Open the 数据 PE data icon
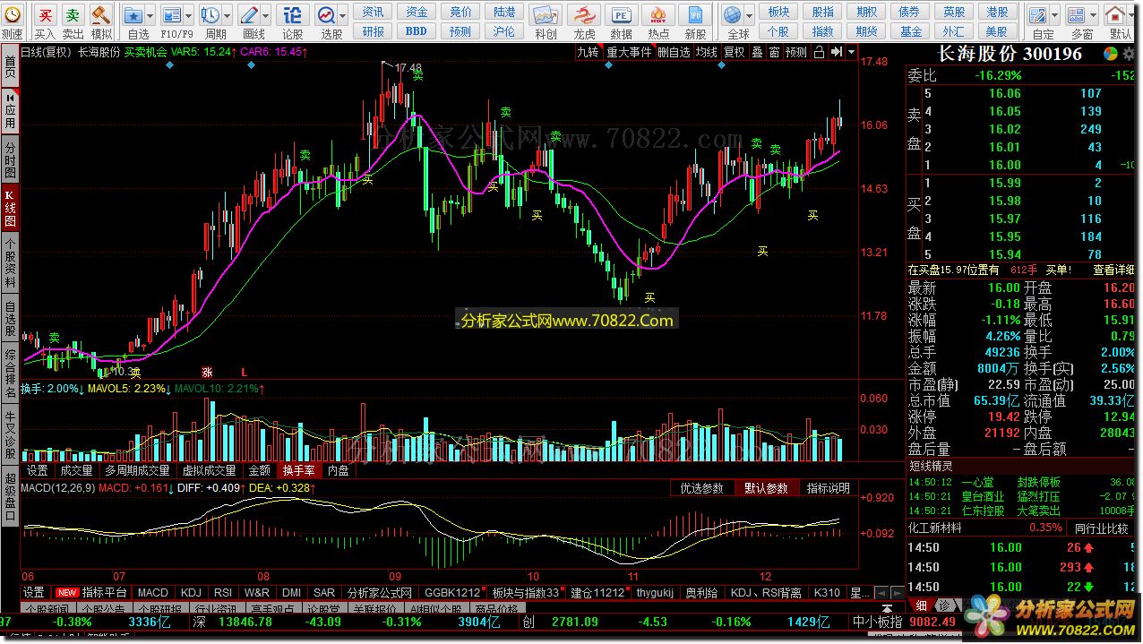The image size is (1143, 644). [x=621, y=15]
